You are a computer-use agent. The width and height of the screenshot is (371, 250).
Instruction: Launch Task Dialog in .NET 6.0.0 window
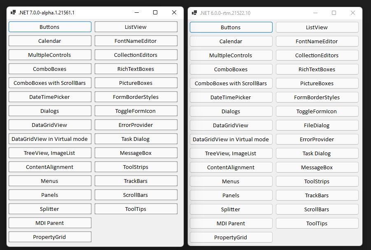click(317, 153)
